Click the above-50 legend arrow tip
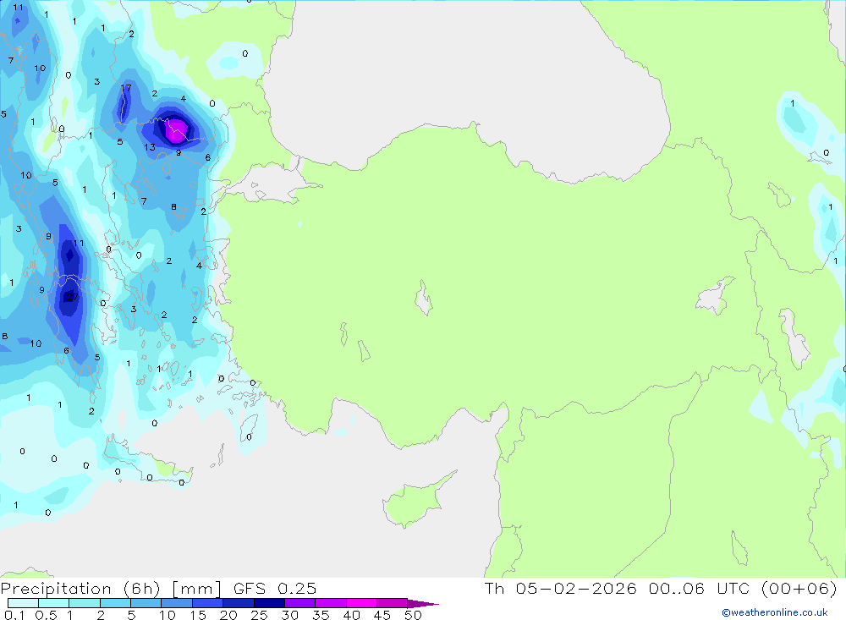 424,604
